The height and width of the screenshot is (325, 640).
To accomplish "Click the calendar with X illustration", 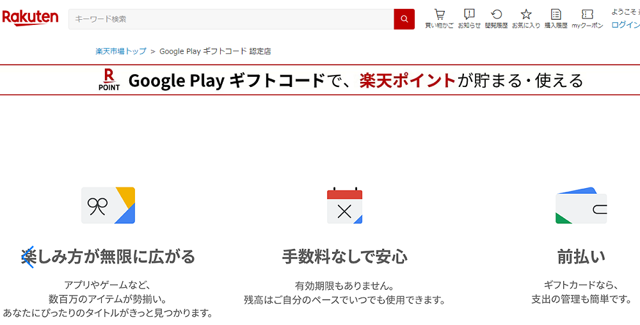I will click(x=344, y=205).
